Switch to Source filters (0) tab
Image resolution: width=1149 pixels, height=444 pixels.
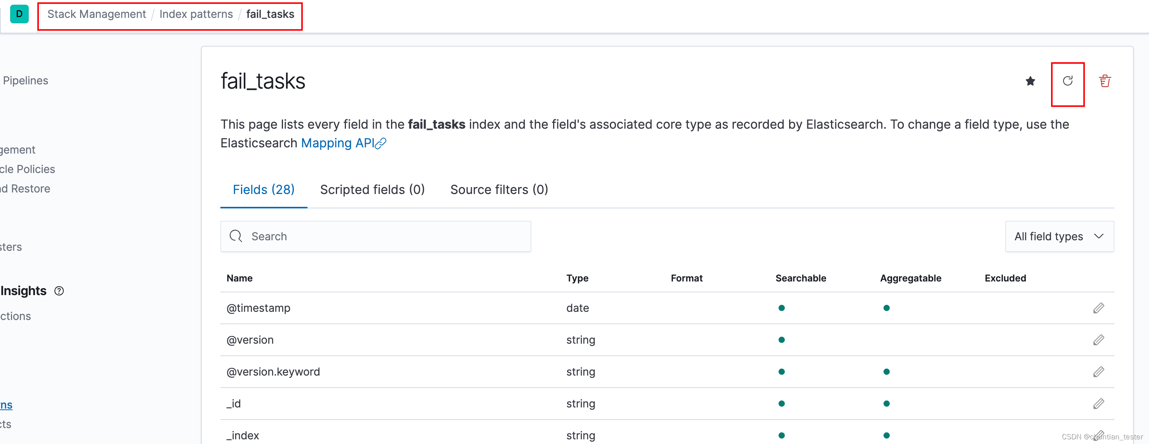click(x=499, y=190)
